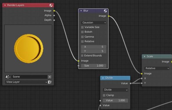Toggle Render Layers node preview icon

pos(51,5)
